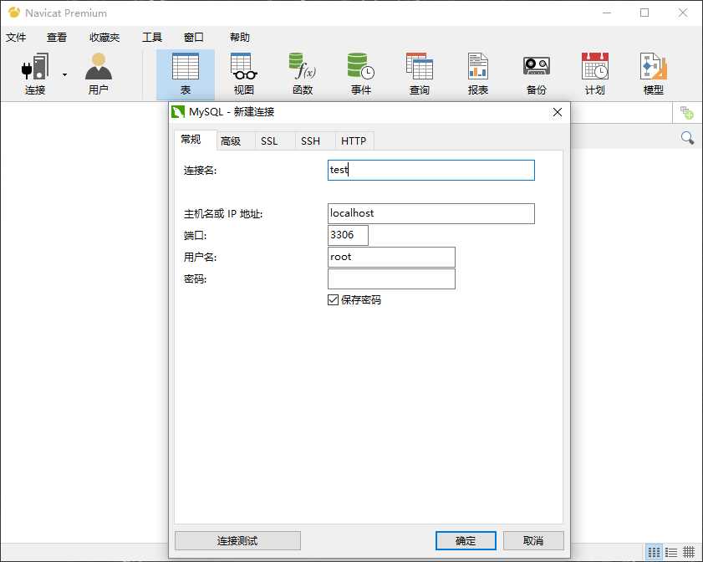The width and height of the screenshot is (703, 562).
Task: Open the 工具 menu
Action: click(152, 38)
